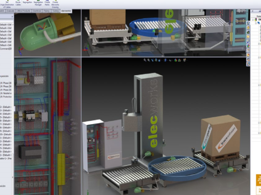Click the Apply Scene icon
The width and height of the screenshot is (261, 195).
click(179, 60)
